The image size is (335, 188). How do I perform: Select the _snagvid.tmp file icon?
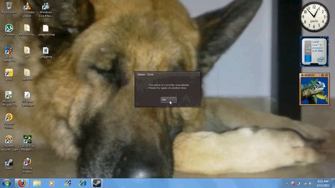tap(46, 30)
